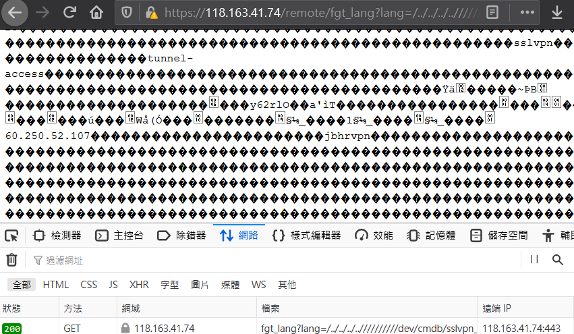Sort by 方法 method column header
574x334 pixels.
[x=88, y=308]
